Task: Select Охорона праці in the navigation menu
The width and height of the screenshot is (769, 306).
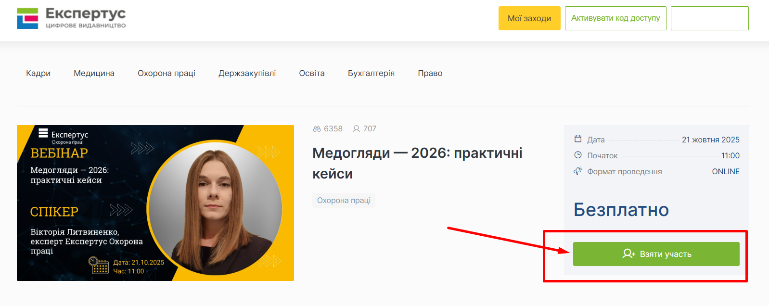Action: pos(167,73)
